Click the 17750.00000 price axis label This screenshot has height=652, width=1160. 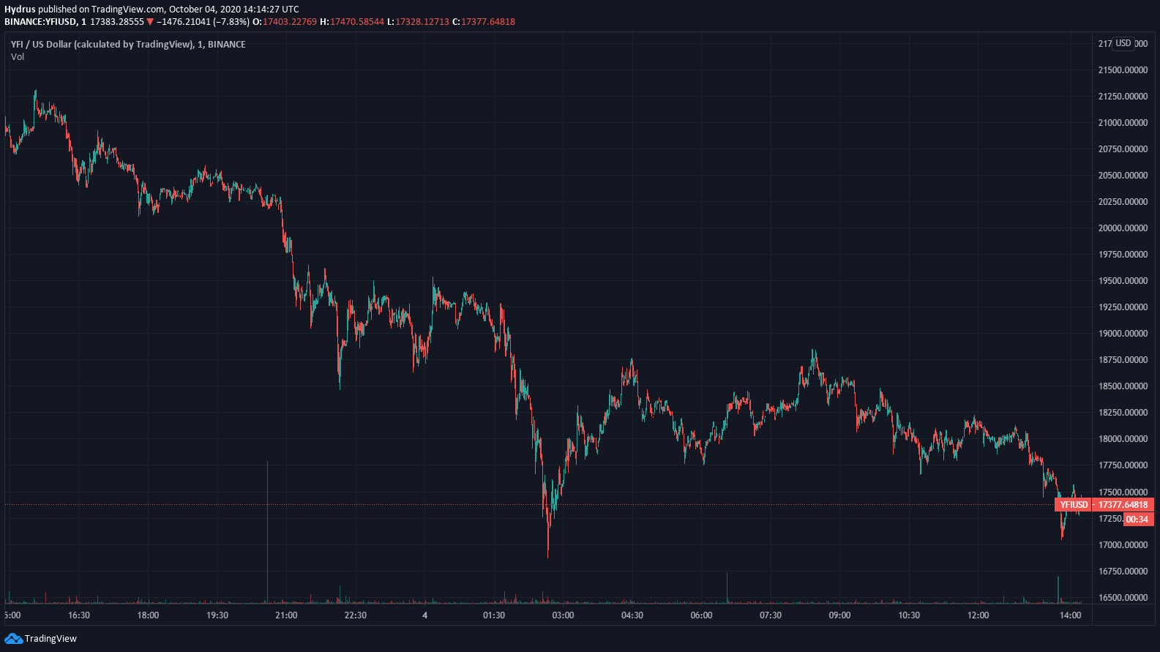1123,465
